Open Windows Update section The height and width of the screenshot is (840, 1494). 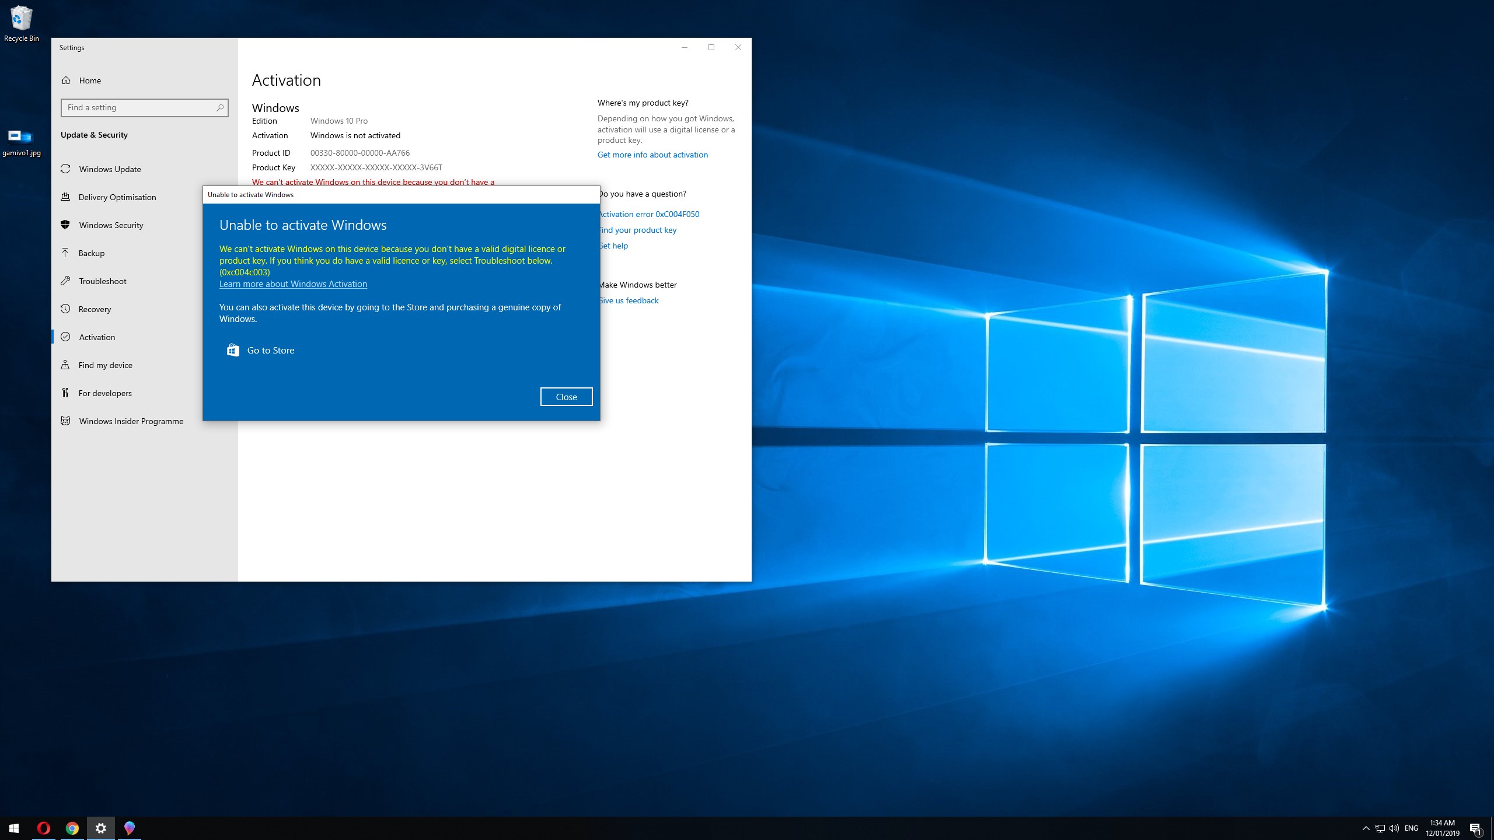click(110, 169)
